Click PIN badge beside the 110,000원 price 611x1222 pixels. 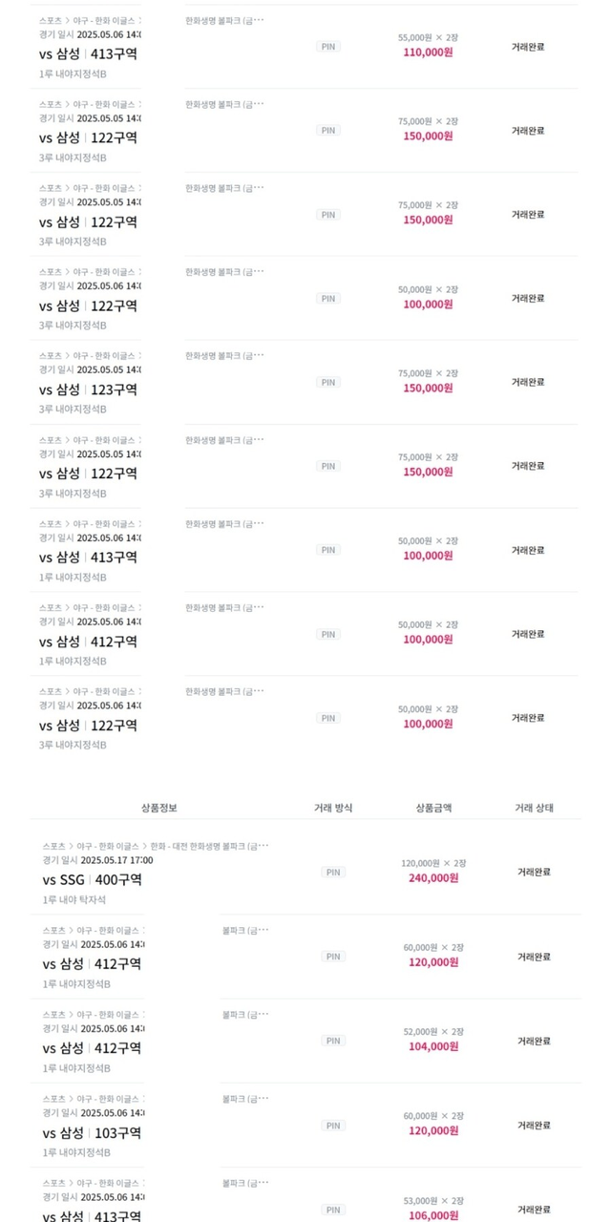tap(328, 47)
